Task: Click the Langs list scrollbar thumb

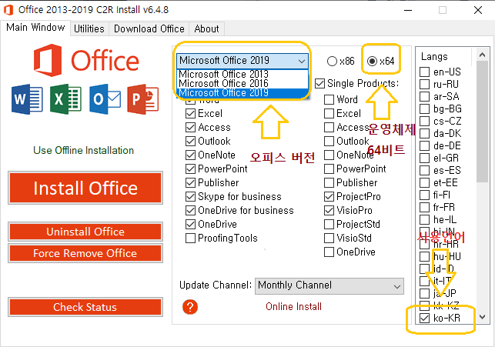Action: coord(482,122)
